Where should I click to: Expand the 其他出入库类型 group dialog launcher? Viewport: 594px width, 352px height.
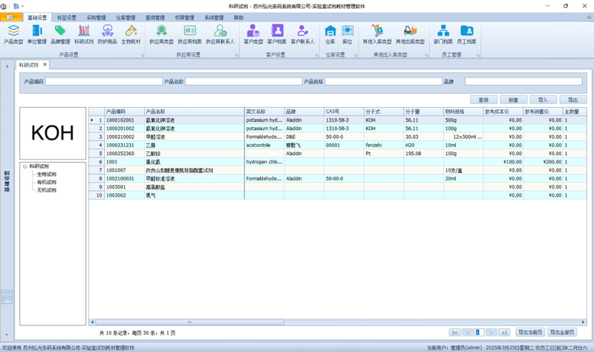pyautogui.click(x=426, y=55)
